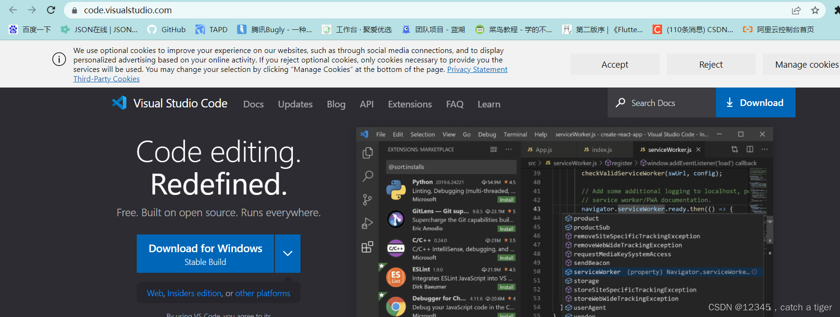Click the Search Docs magnifier icon
The height and width of the screenshot is (317, 840).
point(620,103)
